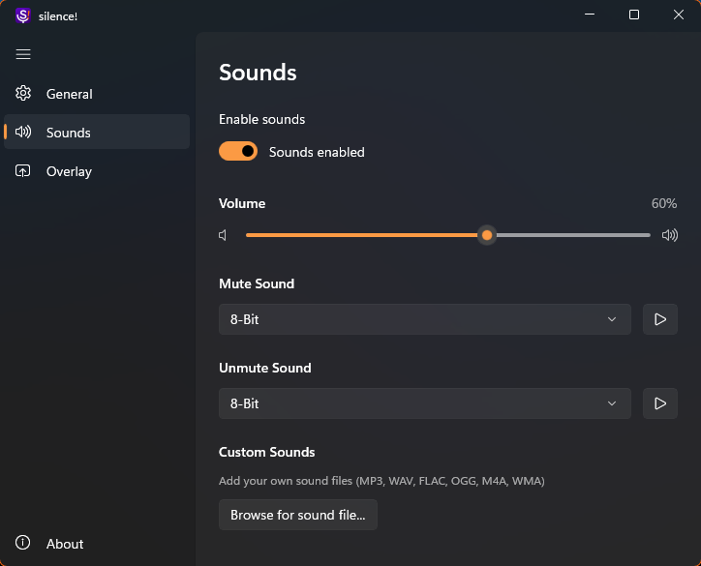Click Browse for sound file button
This screenshot has width=701, height=566.
pos(298,515)
